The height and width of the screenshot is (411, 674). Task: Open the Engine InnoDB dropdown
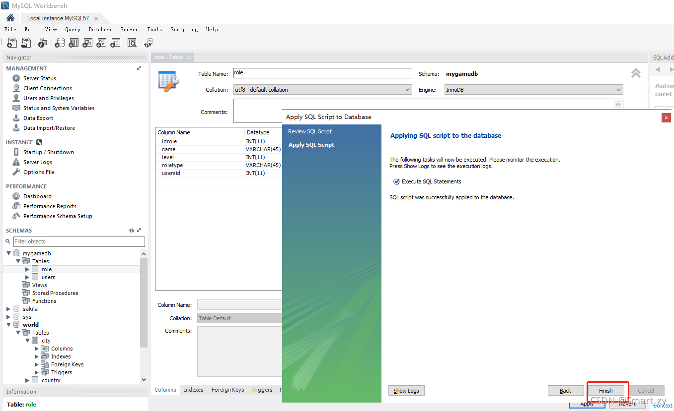(533, 90)
